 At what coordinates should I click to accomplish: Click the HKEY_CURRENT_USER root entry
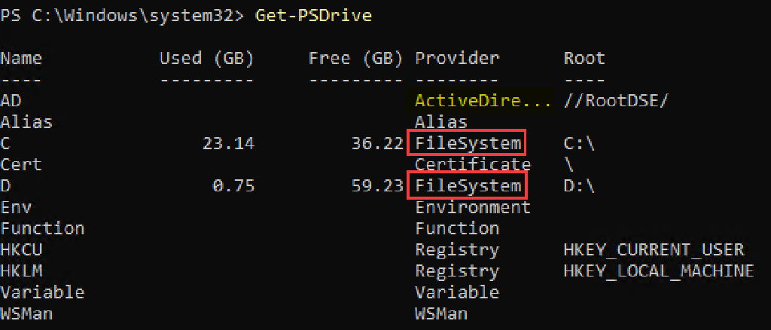coord(654,249)
